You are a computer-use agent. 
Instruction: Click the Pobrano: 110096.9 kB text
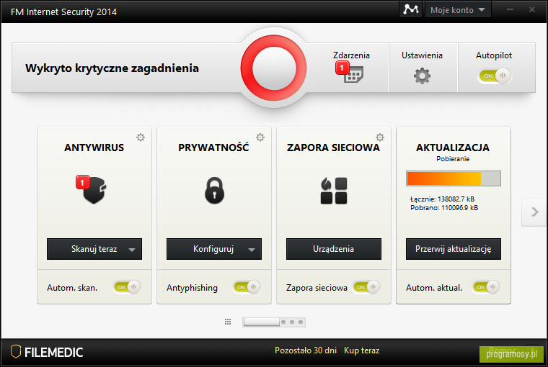(444, 208)
